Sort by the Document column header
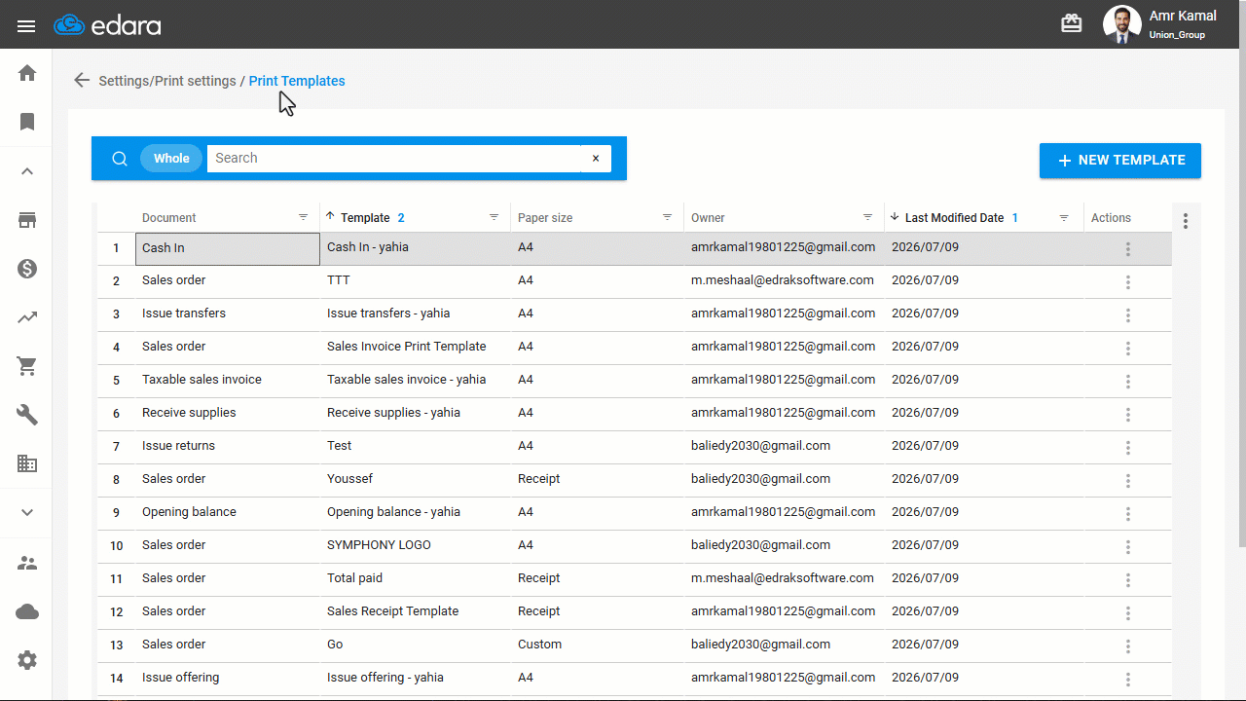Viewport: 1246px width, 701px height. [168, 218]
